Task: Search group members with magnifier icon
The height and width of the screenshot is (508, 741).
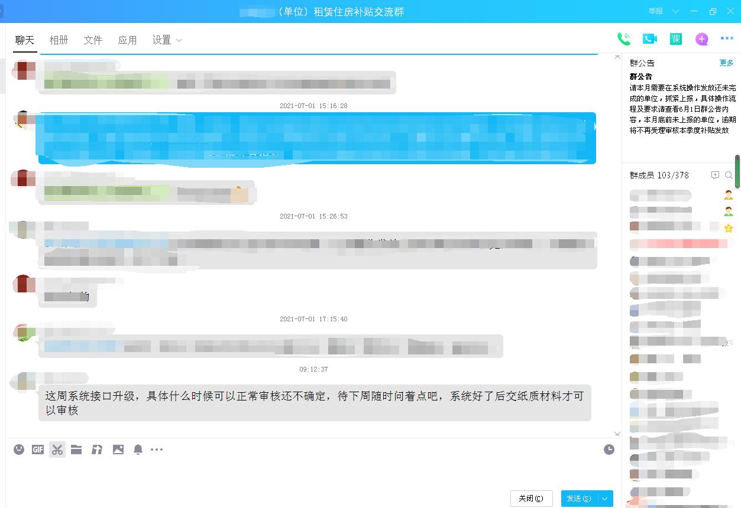Action: 729,175
